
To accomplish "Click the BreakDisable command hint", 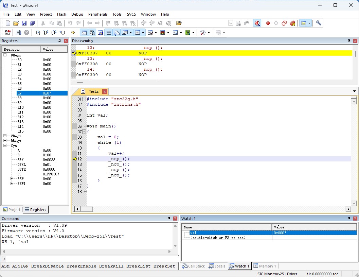I will [x=48, y=266].
